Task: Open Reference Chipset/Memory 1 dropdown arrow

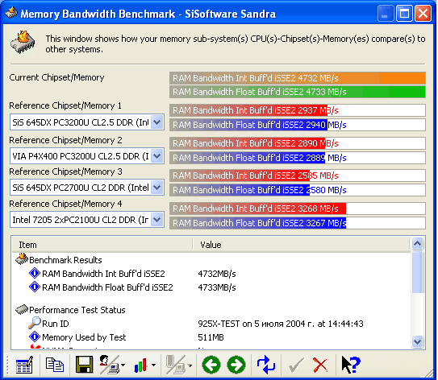Action: (x=157, y=122)
